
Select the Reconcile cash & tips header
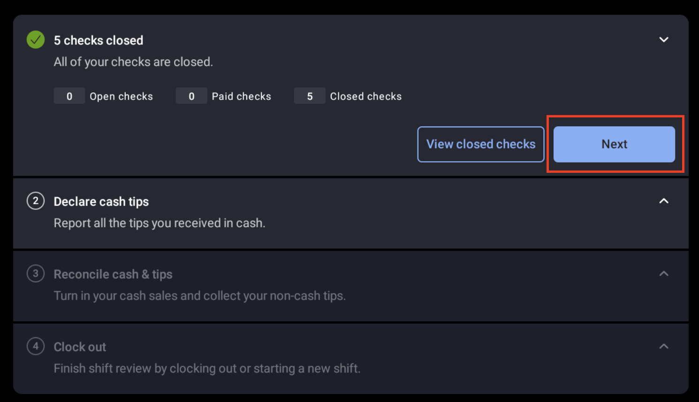[x=113, y=274]
